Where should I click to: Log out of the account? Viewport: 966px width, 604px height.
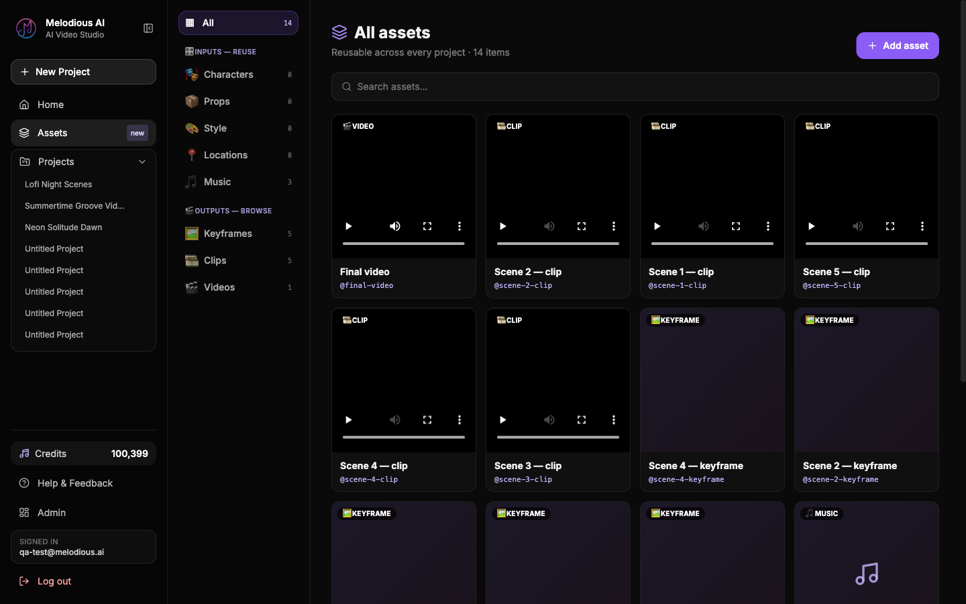tap(83, 581)
